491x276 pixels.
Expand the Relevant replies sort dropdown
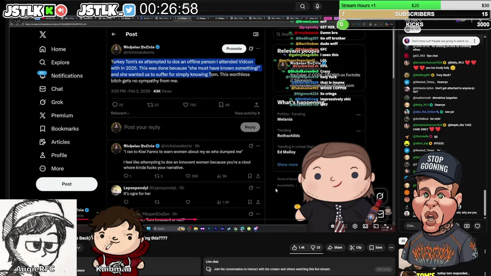pos(120,113)
